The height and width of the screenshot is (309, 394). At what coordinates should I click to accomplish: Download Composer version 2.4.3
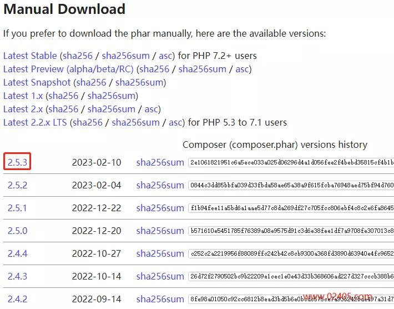[x=17, y=276]
